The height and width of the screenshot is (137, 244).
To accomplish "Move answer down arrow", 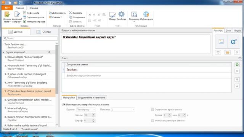I will tap(237, 86).
